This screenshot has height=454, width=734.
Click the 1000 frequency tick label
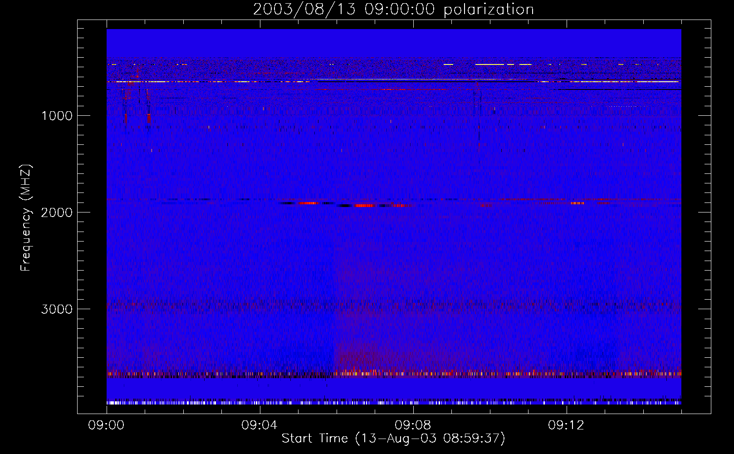point(57,116)
